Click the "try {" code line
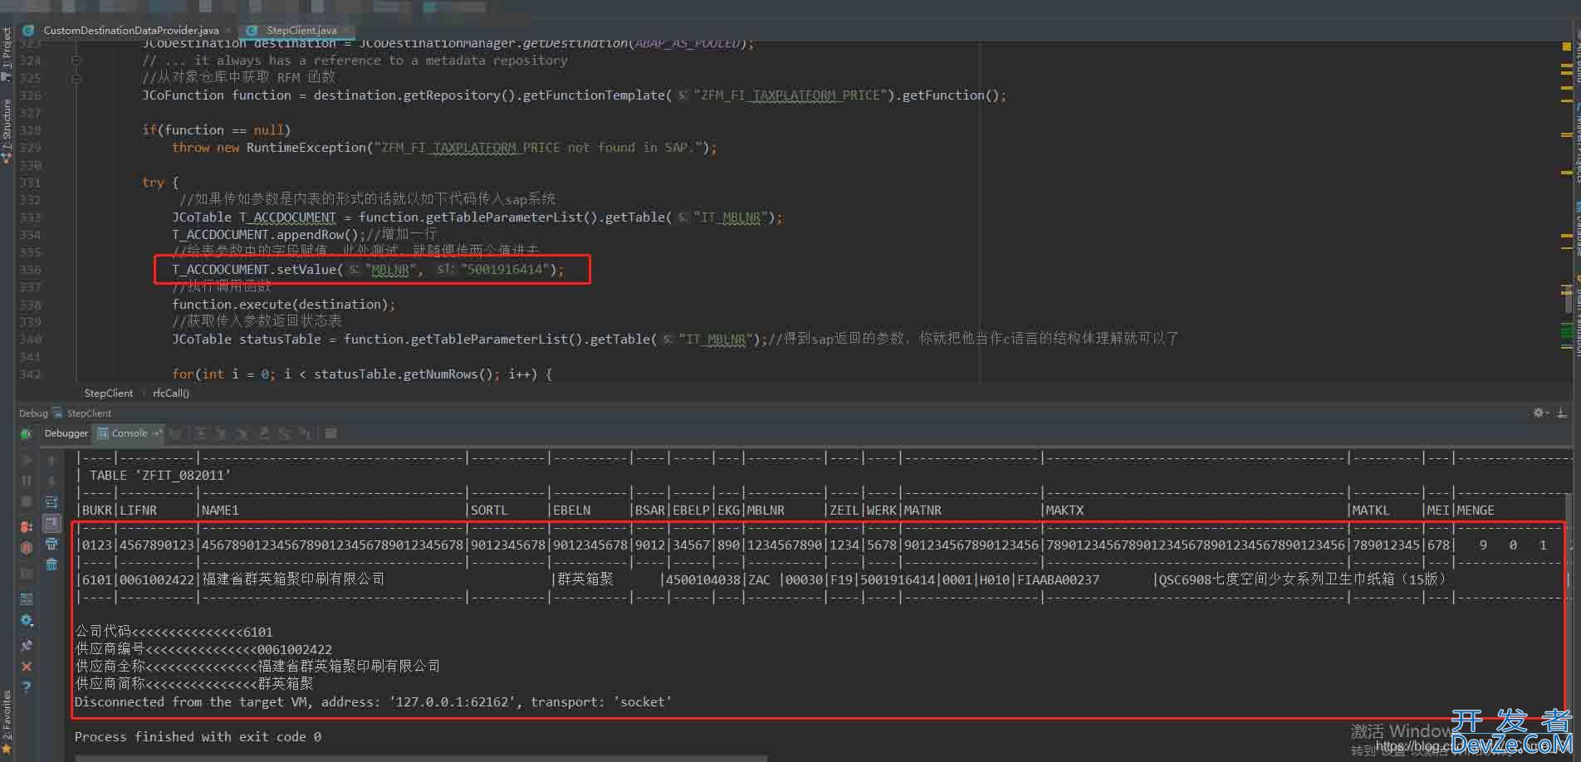 click(160, 183)
